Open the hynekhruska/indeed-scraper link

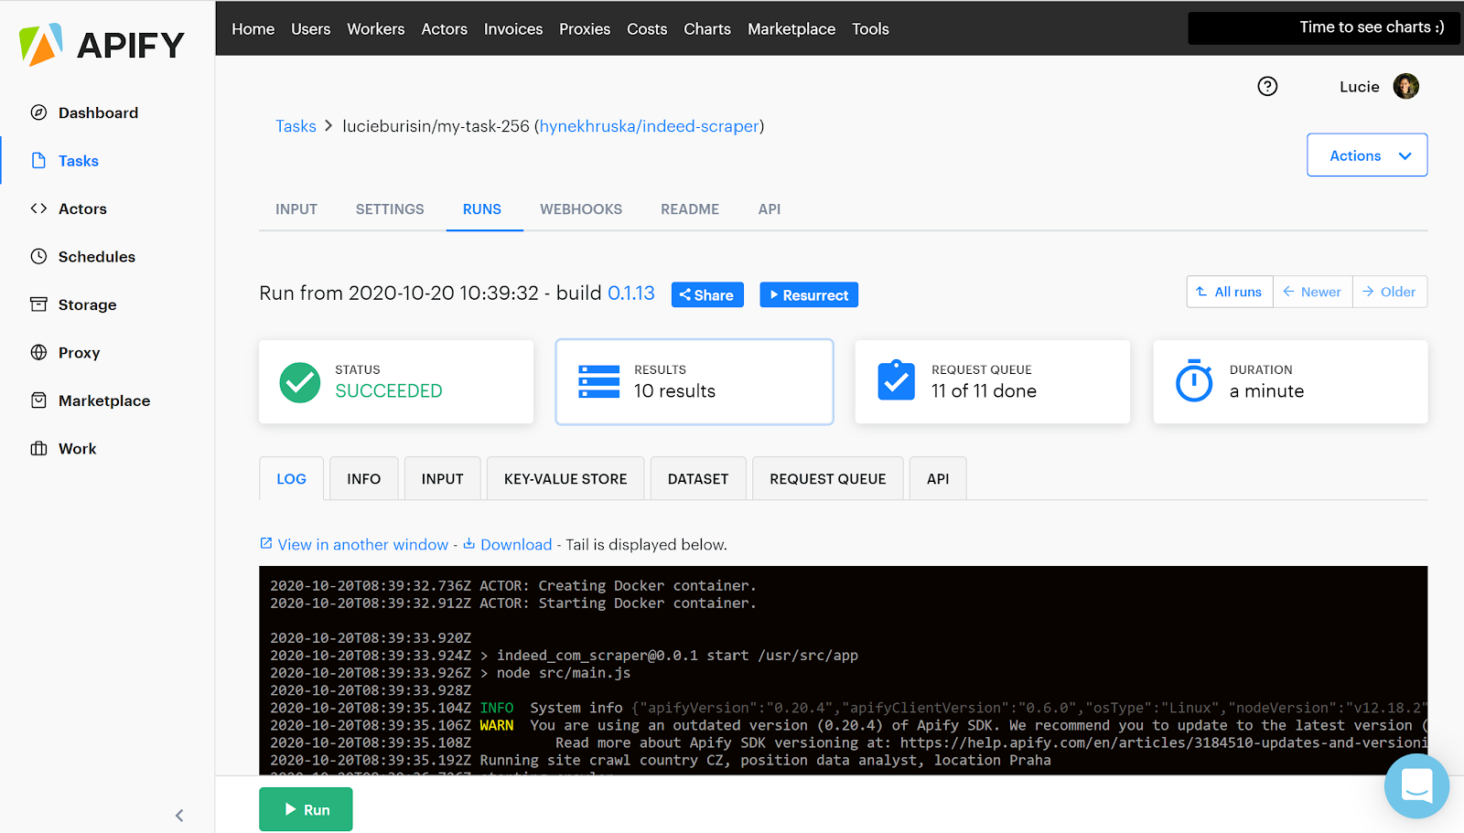tap(650, 126)
